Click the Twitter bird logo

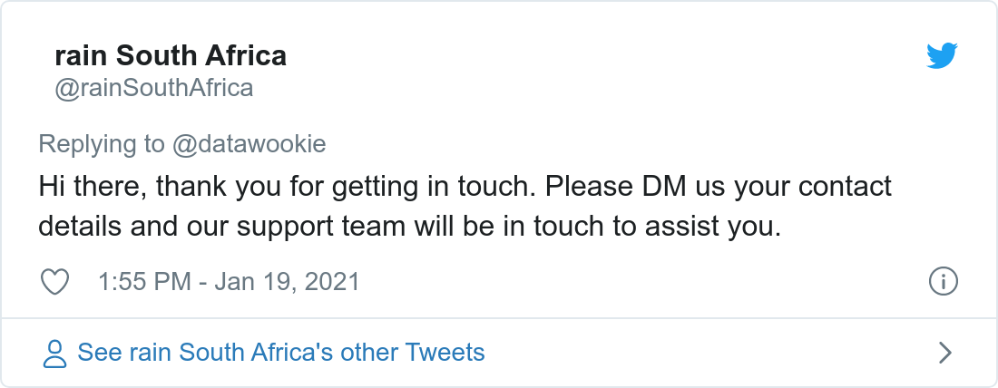pos(942,57)
